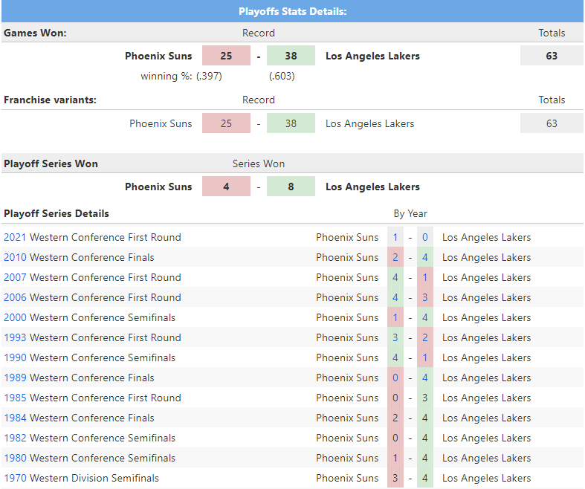The width and height of the screenshot is (585, 489).
Task: Click the 1970 Western Division Semifinals year
Action: 15,479
